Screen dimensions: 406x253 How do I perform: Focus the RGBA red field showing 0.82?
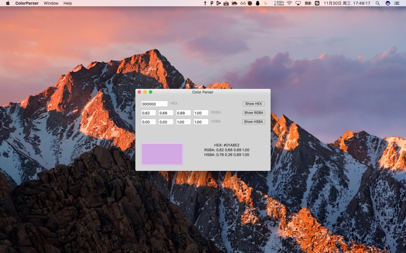click(x=148, y=113)
